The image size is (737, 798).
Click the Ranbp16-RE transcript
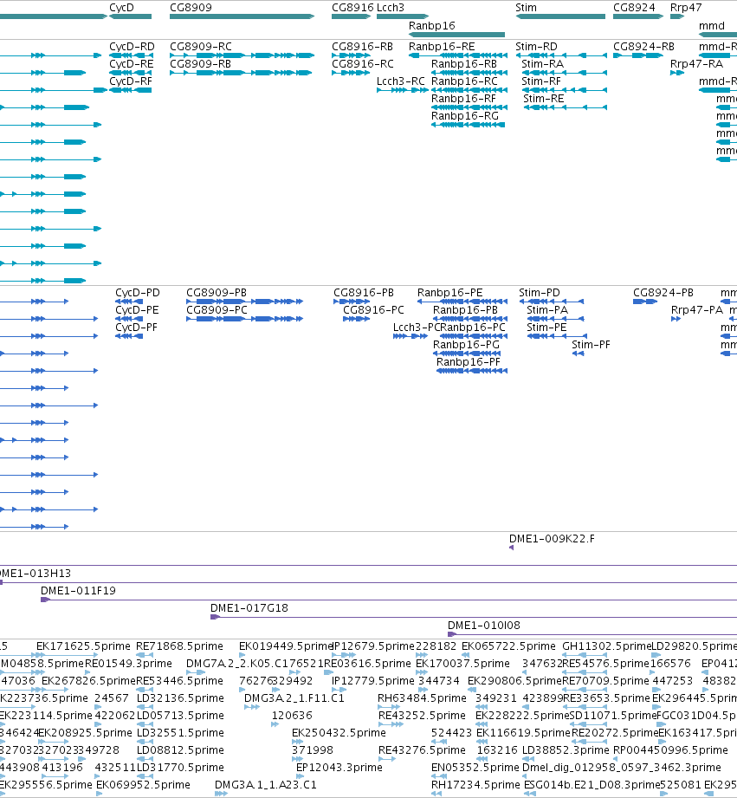pos(458,55)
